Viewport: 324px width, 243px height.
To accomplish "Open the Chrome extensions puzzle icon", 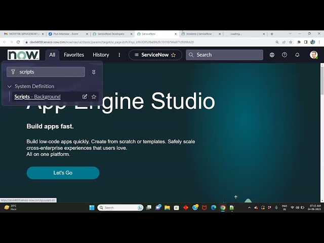I will (299, 42).
